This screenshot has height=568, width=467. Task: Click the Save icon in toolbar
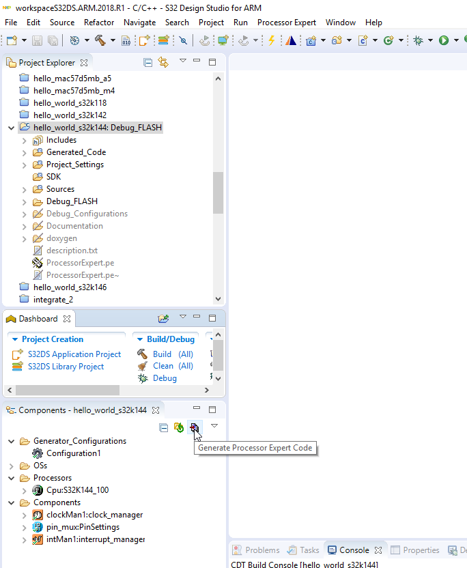(x=37, y=40)
